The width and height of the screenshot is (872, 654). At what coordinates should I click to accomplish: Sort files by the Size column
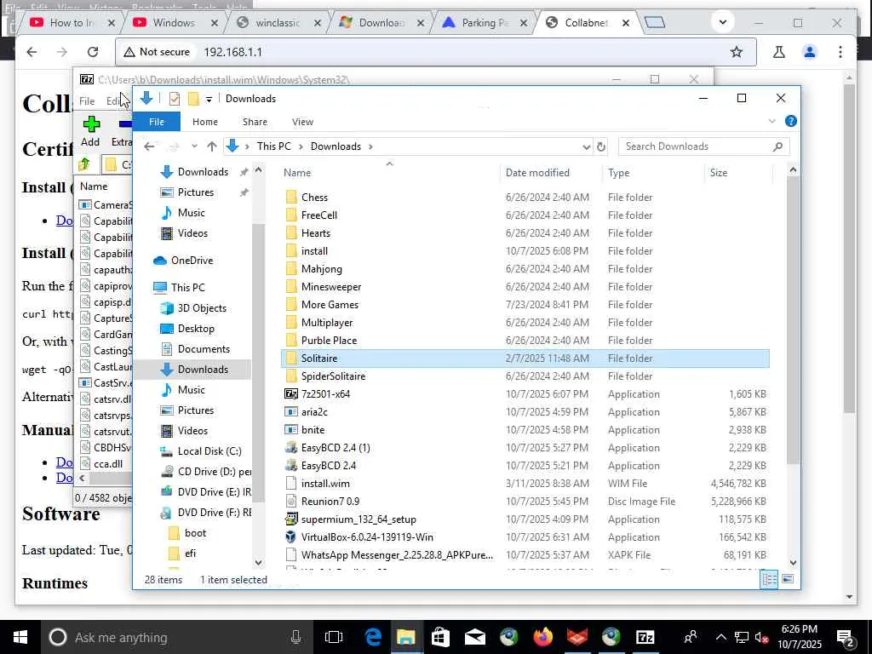(x=719, y=173)
